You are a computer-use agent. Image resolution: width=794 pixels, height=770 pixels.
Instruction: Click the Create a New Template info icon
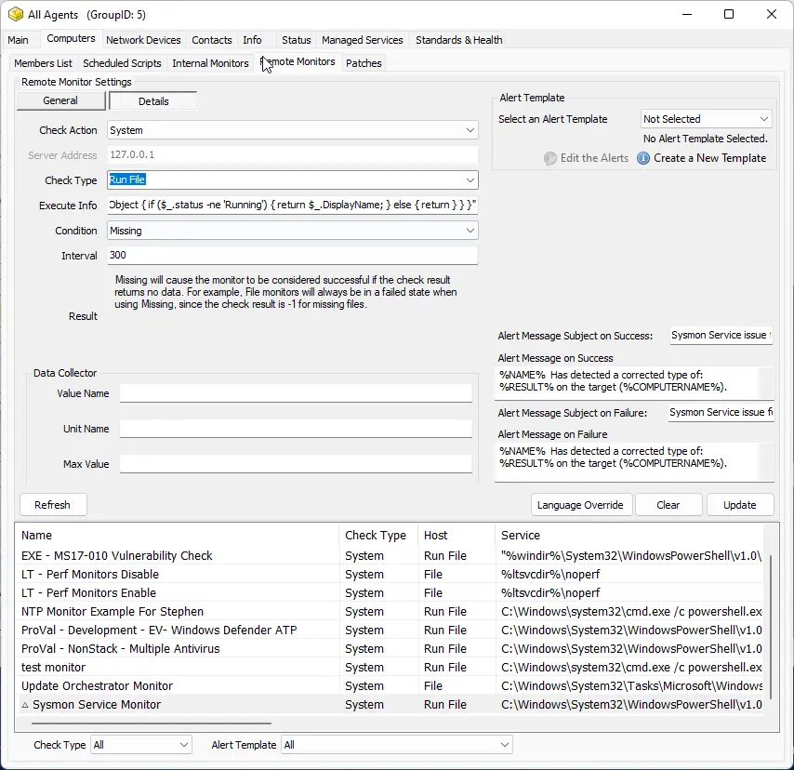643,158
